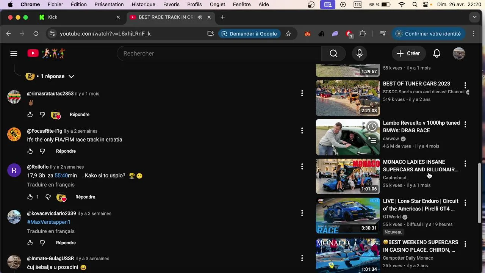Open the Lone Star Enduro video thumbnail
Image resolution: width=485 pixels, height=273 pixels.
coord(348,215)
